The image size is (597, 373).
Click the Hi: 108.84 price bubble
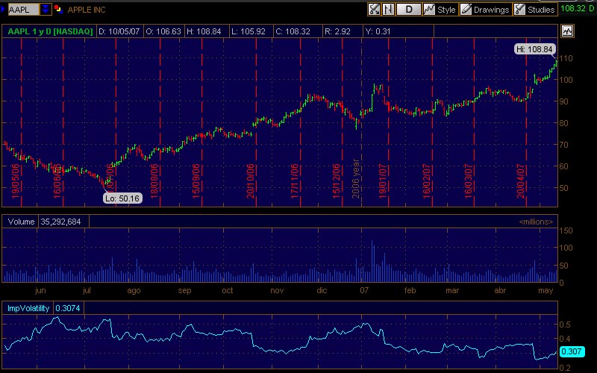[x=534, y=49]
